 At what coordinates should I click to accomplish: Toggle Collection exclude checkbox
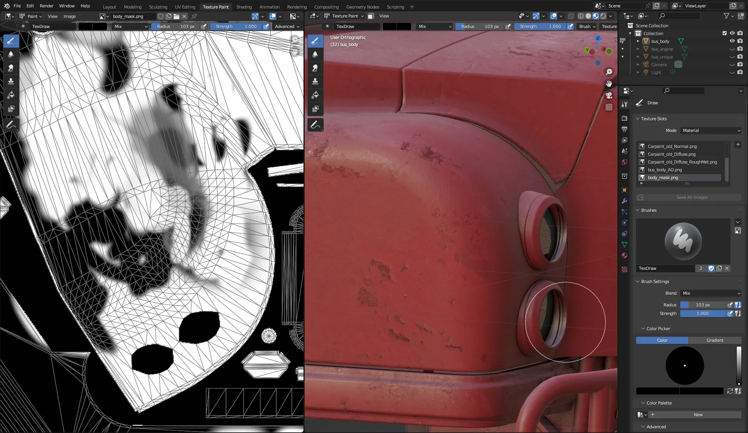tap(725, 33)
